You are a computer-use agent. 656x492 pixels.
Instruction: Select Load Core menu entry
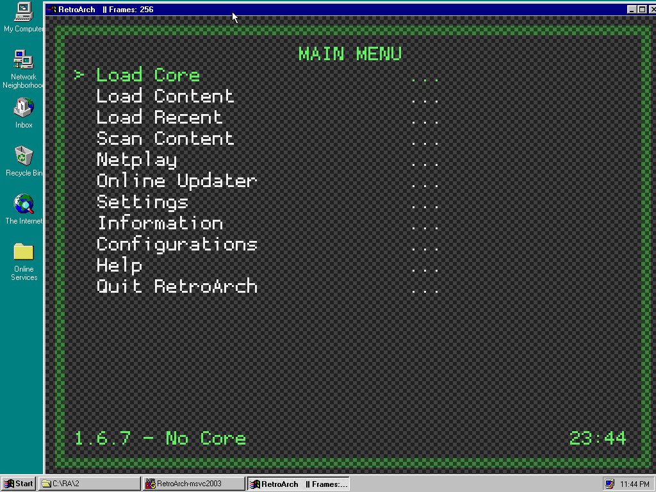[147, 76]
